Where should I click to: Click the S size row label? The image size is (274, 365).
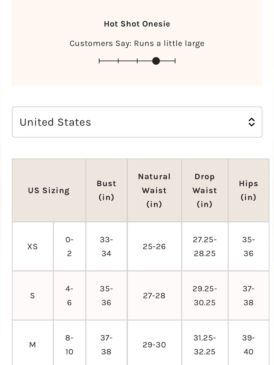point(33,296)
